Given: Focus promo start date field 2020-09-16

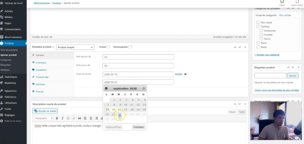Looking at the screenshot, I should coord(138,74).
